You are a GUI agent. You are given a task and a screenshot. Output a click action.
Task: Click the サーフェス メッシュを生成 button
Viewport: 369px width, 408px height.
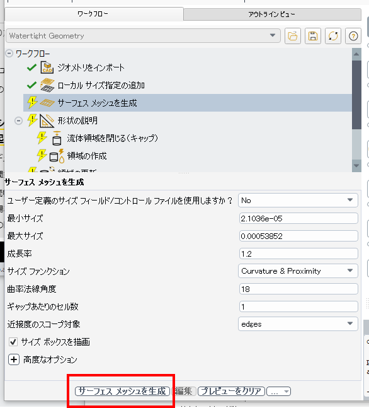(x=122, y=391)
